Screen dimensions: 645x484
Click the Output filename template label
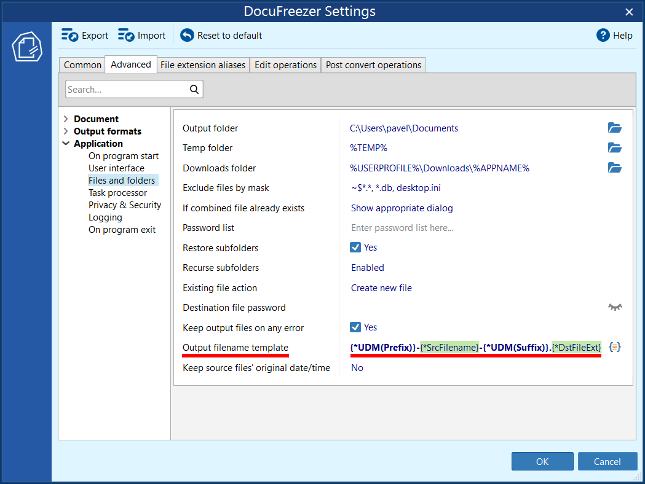click(x=235, y=348)
